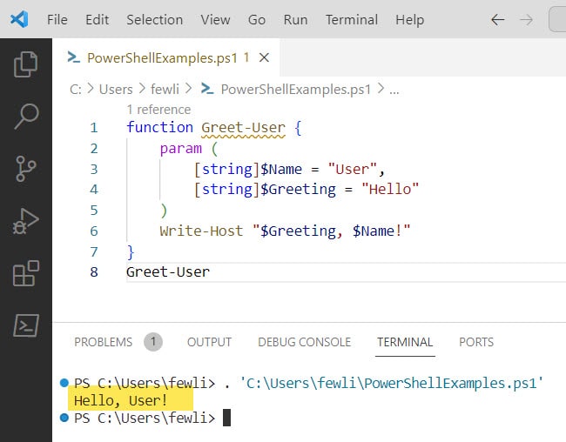Click line number 5 in the gutter
The height and width of the screenshot is (442, 566).
94,210
